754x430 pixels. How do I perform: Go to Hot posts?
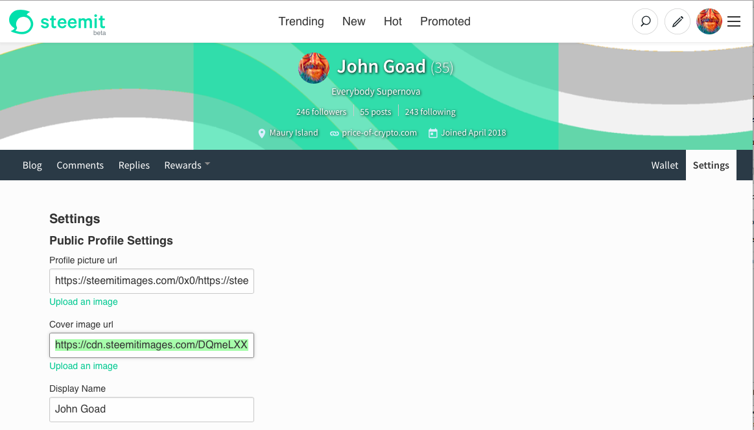click(x=393, y=21)
